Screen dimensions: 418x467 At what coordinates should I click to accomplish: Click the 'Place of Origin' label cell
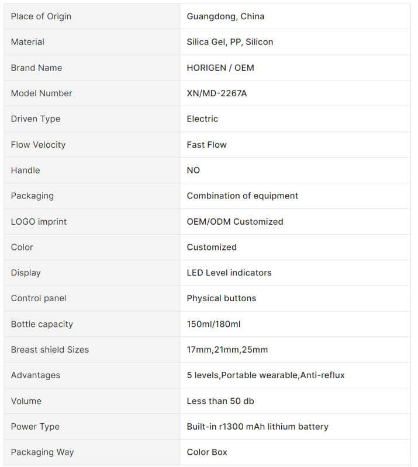click(x=41, y=16)
